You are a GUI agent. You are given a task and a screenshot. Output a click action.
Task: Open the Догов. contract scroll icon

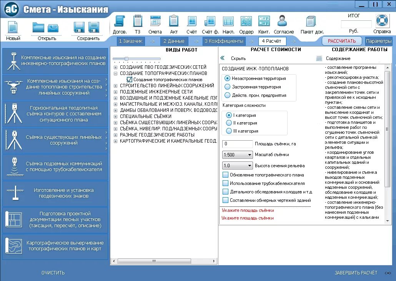click(x=120, y=21)
